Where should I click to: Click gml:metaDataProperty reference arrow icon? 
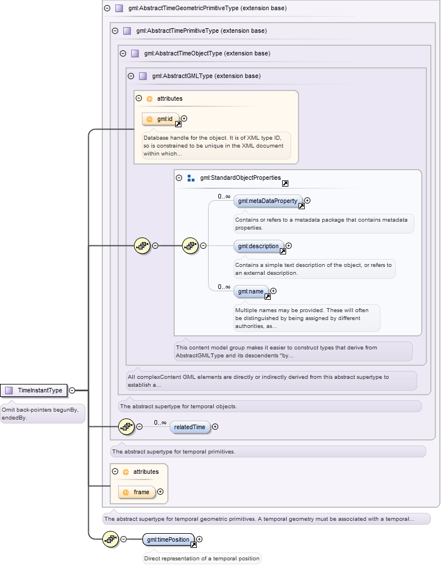302,206
